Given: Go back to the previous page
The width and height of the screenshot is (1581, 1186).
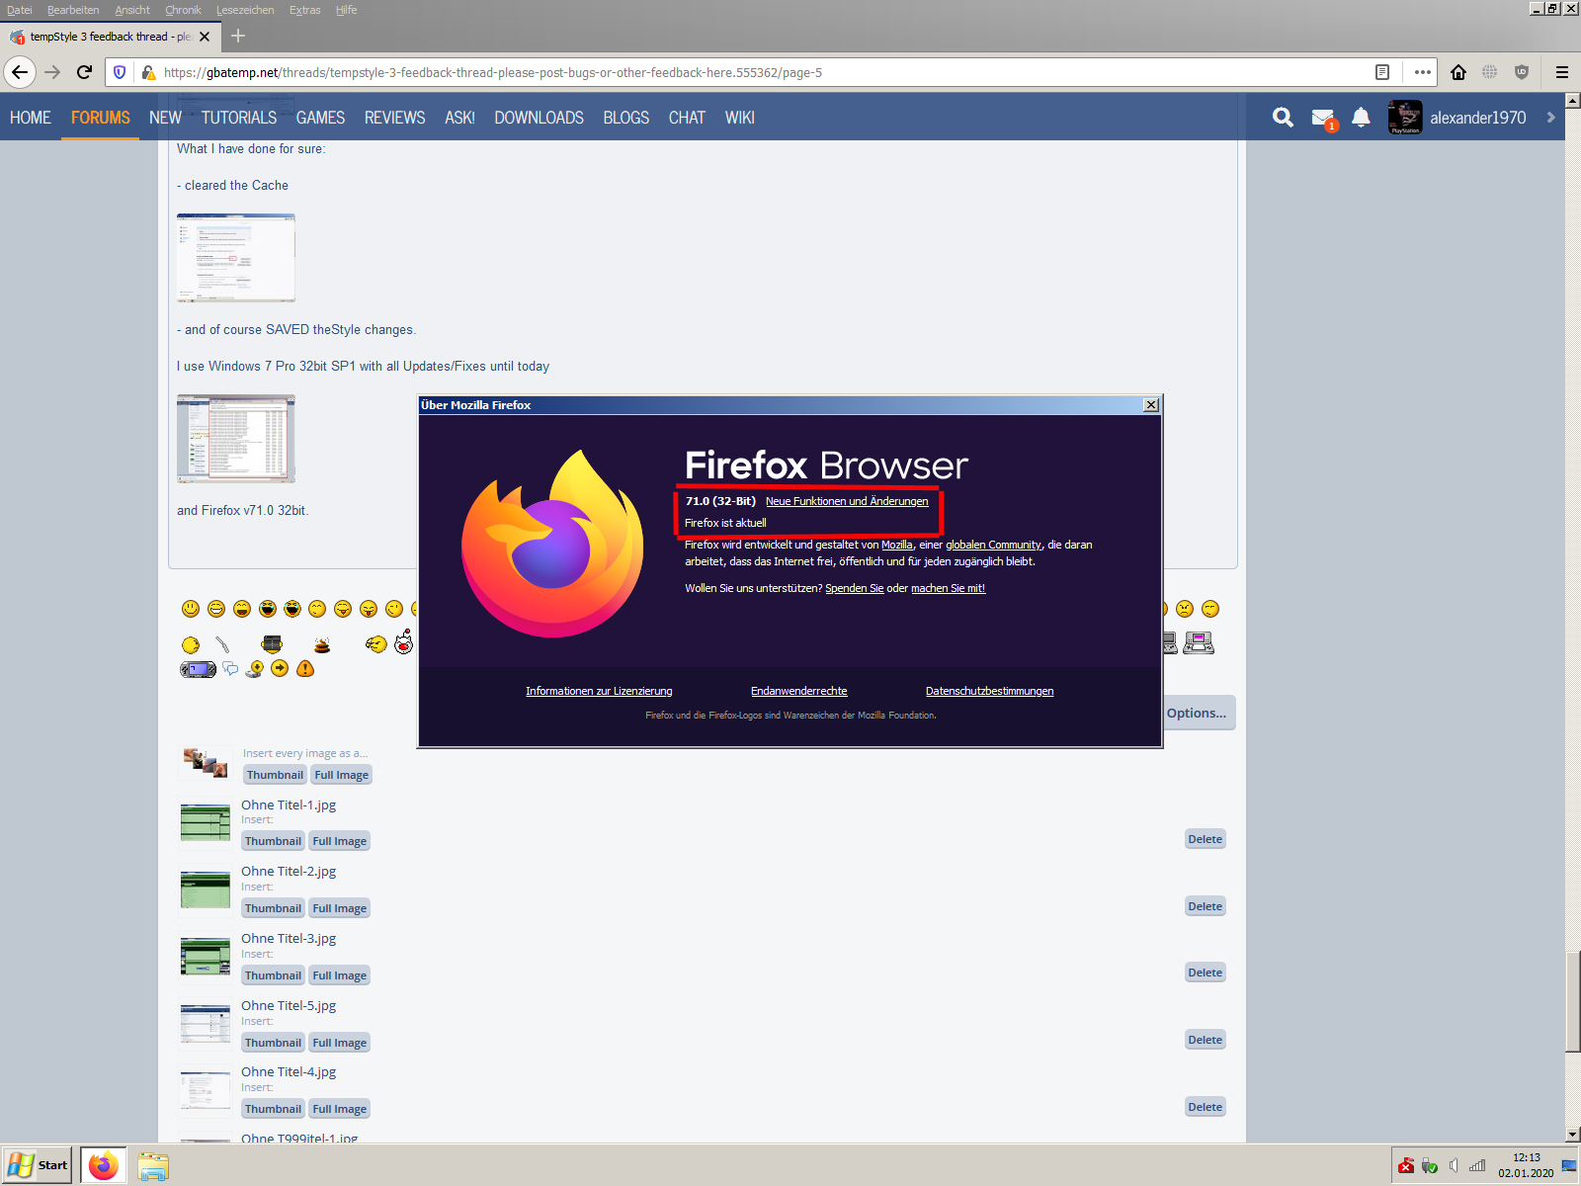Looking at the screenshot, I should 20,72.
